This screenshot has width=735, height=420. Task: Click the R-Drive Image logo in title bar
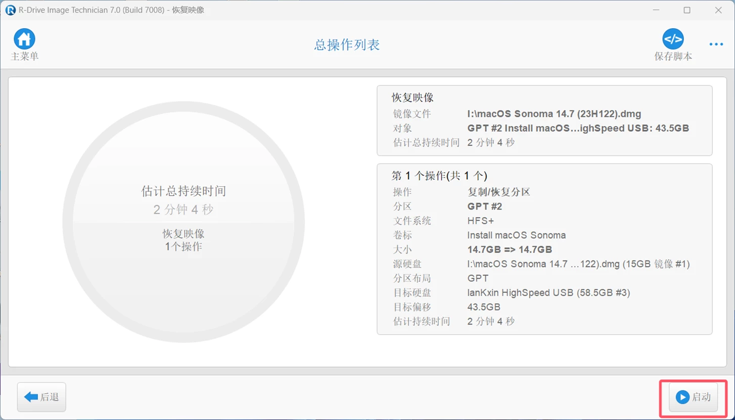click(x=10, y=10)
